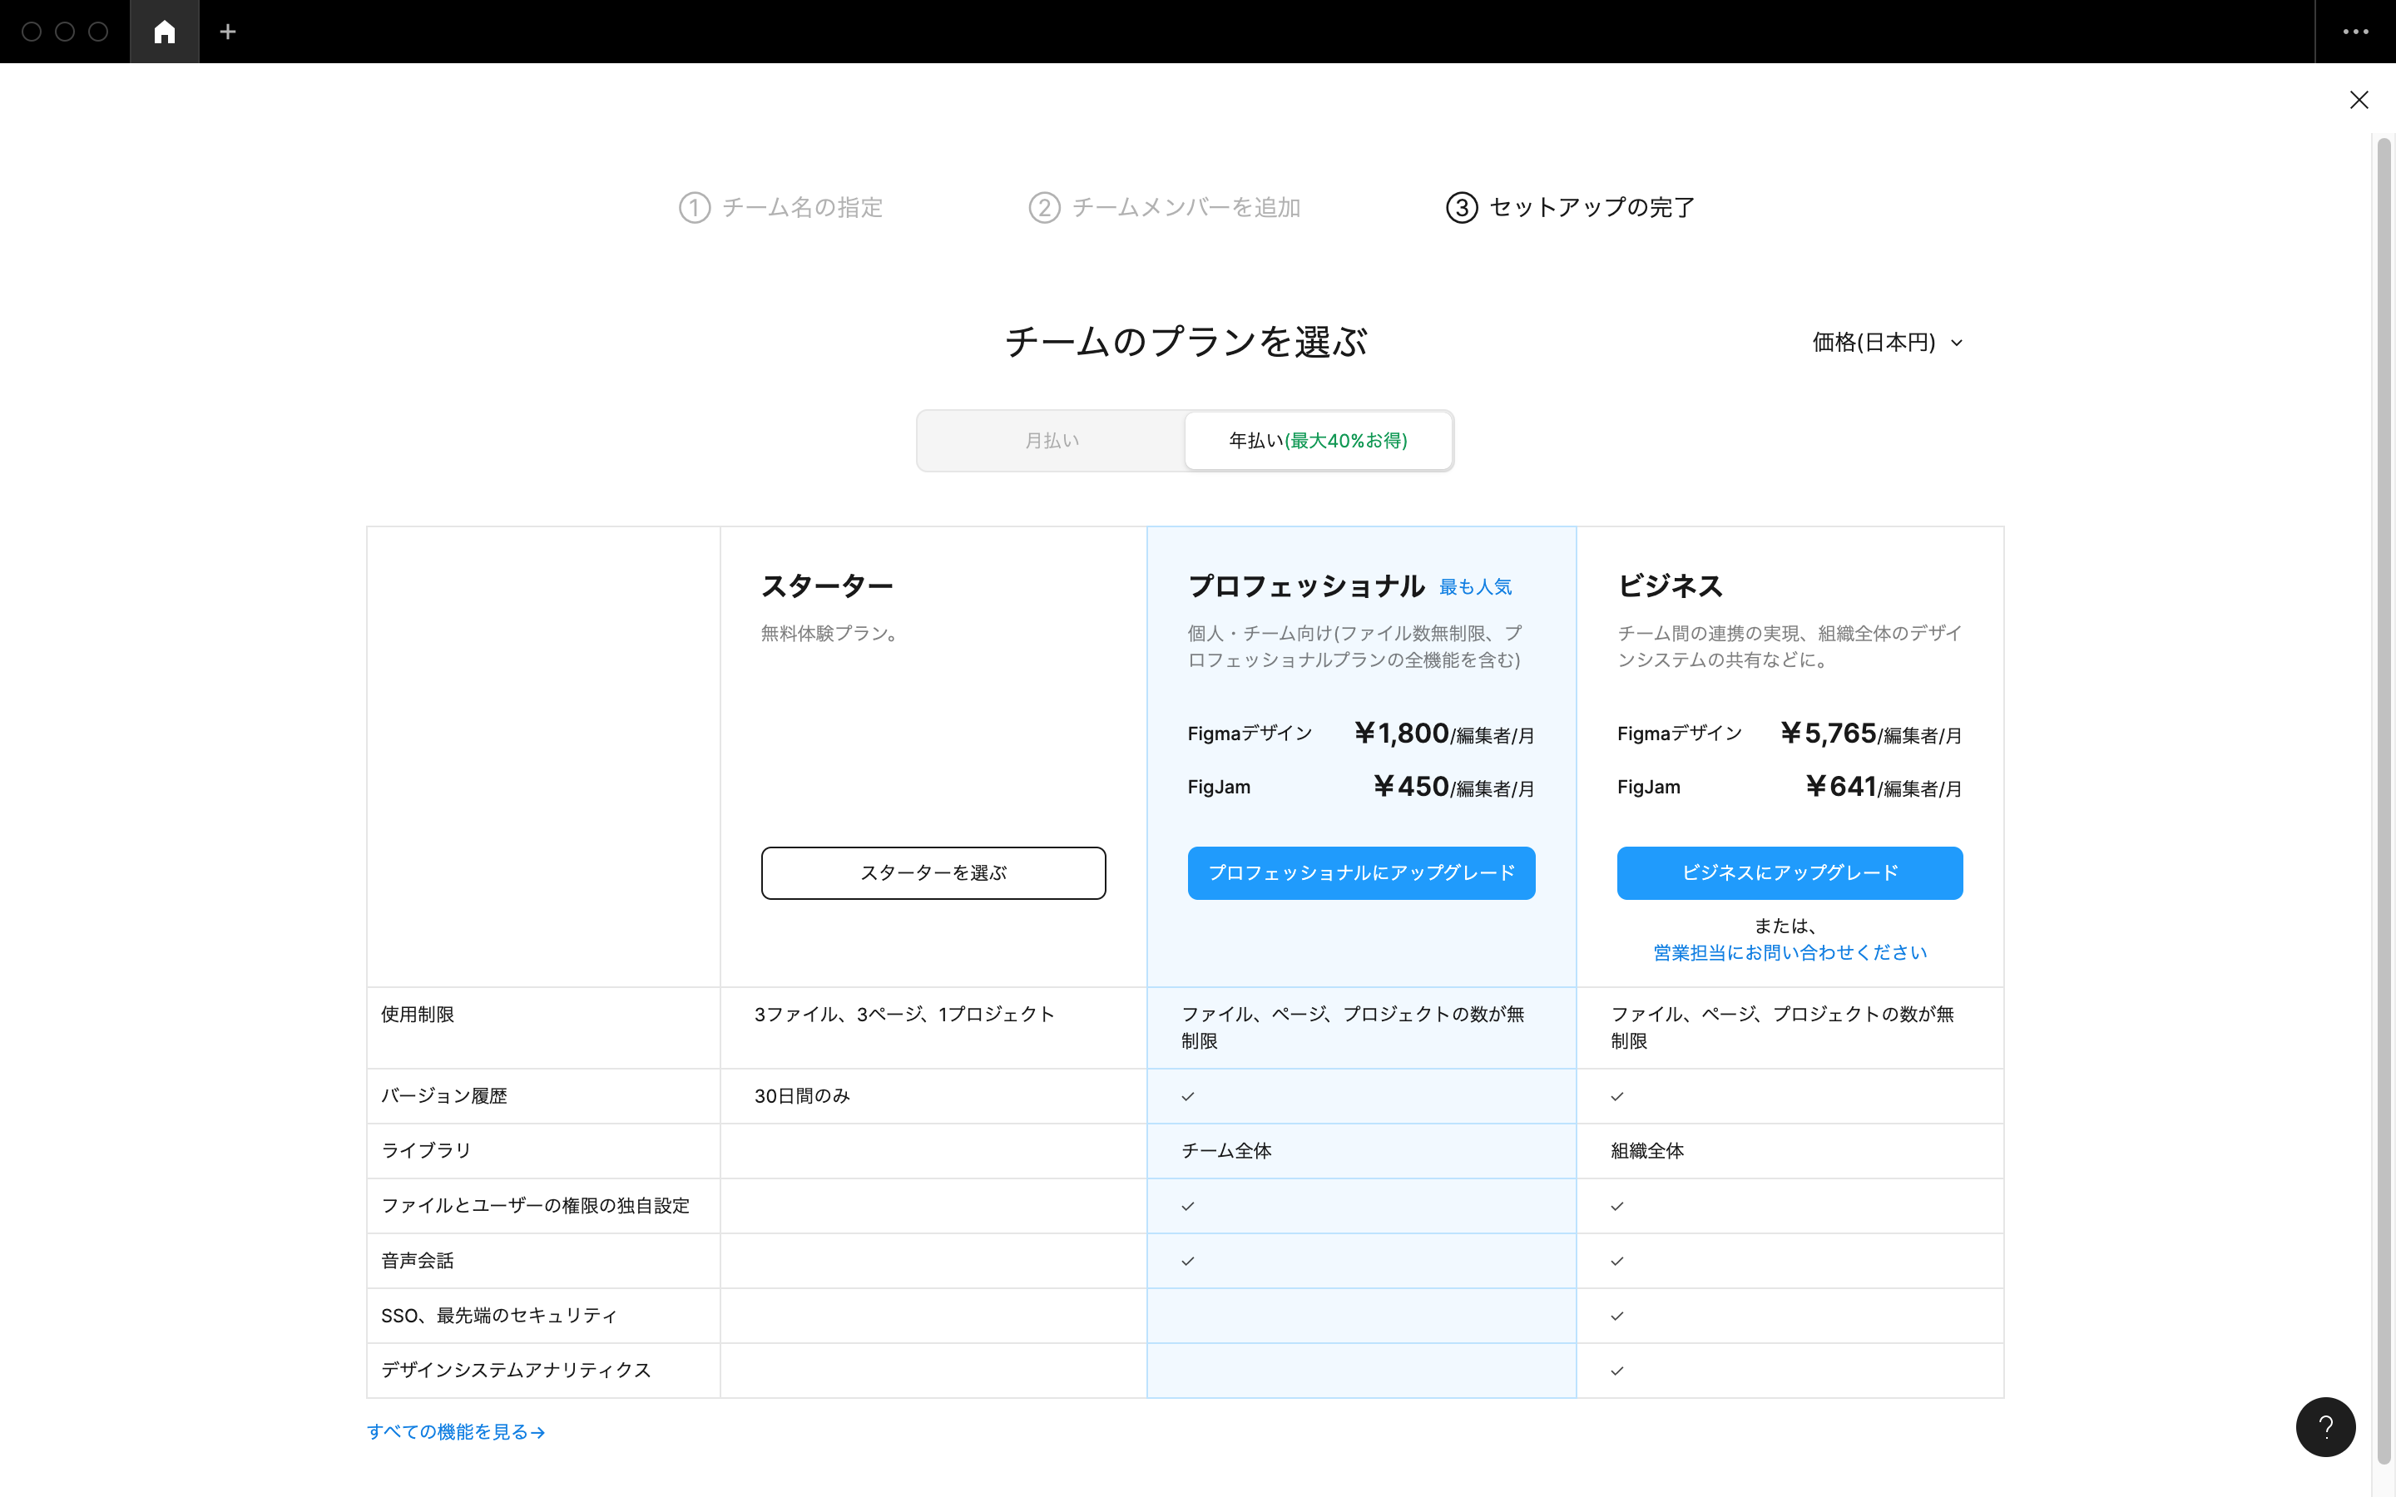Click the ¥1,800 Figmaデザイン price
The height and width of the screenshot is (1497, 2396).
point(1443,734)
